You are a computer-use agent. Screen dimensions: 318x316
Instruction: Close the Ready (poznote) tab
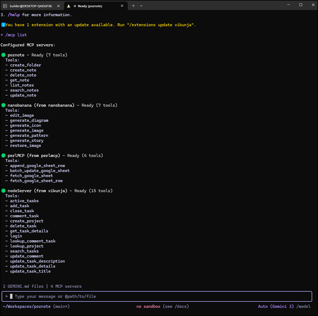pyautogui.click(x=122, y=6)
